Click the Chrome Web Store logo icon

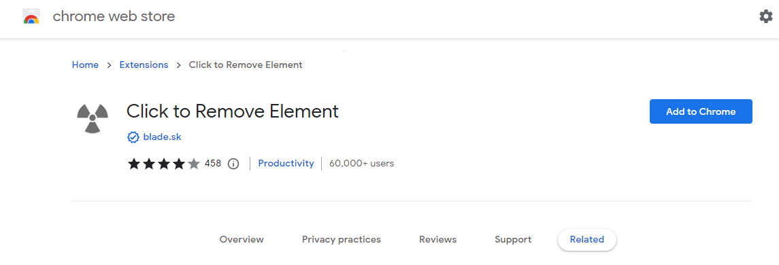pos(31,17)
